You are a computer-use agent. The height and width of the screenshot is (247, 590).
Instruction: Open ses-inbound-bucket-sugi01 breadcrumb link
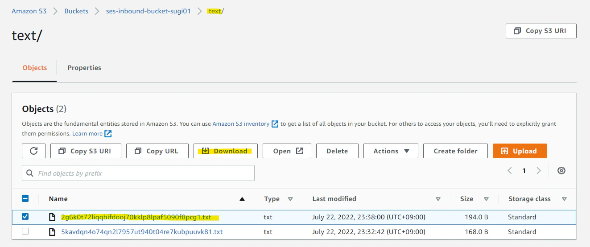point(149,11)
